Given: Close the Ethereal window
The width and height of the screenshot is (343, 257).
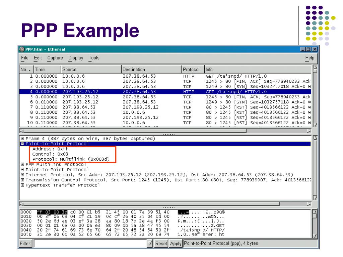Looking at the screenshot, I should click(315, 50).
